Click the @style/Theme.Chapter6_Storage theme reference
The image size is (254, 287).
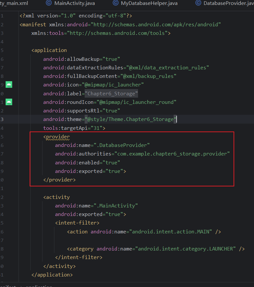point(131,119)
